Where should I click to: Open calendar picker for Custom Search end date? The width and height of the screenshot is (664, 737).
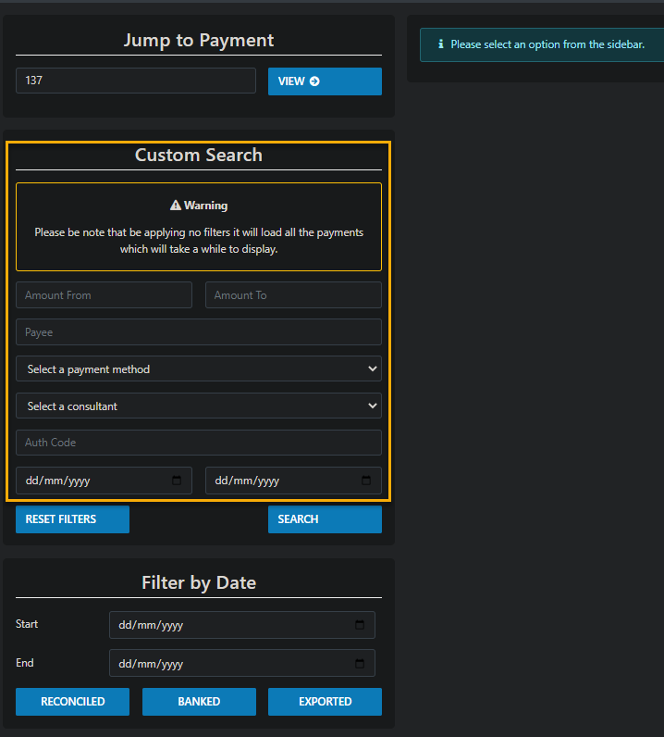(366, 481)
